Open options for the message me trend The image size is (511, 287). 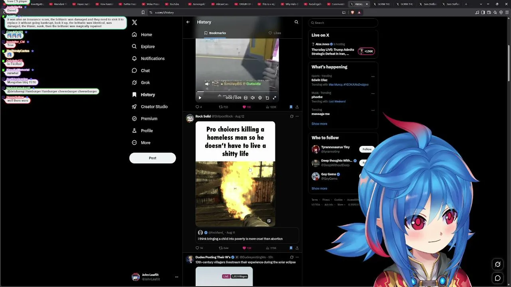click(373, 110)
